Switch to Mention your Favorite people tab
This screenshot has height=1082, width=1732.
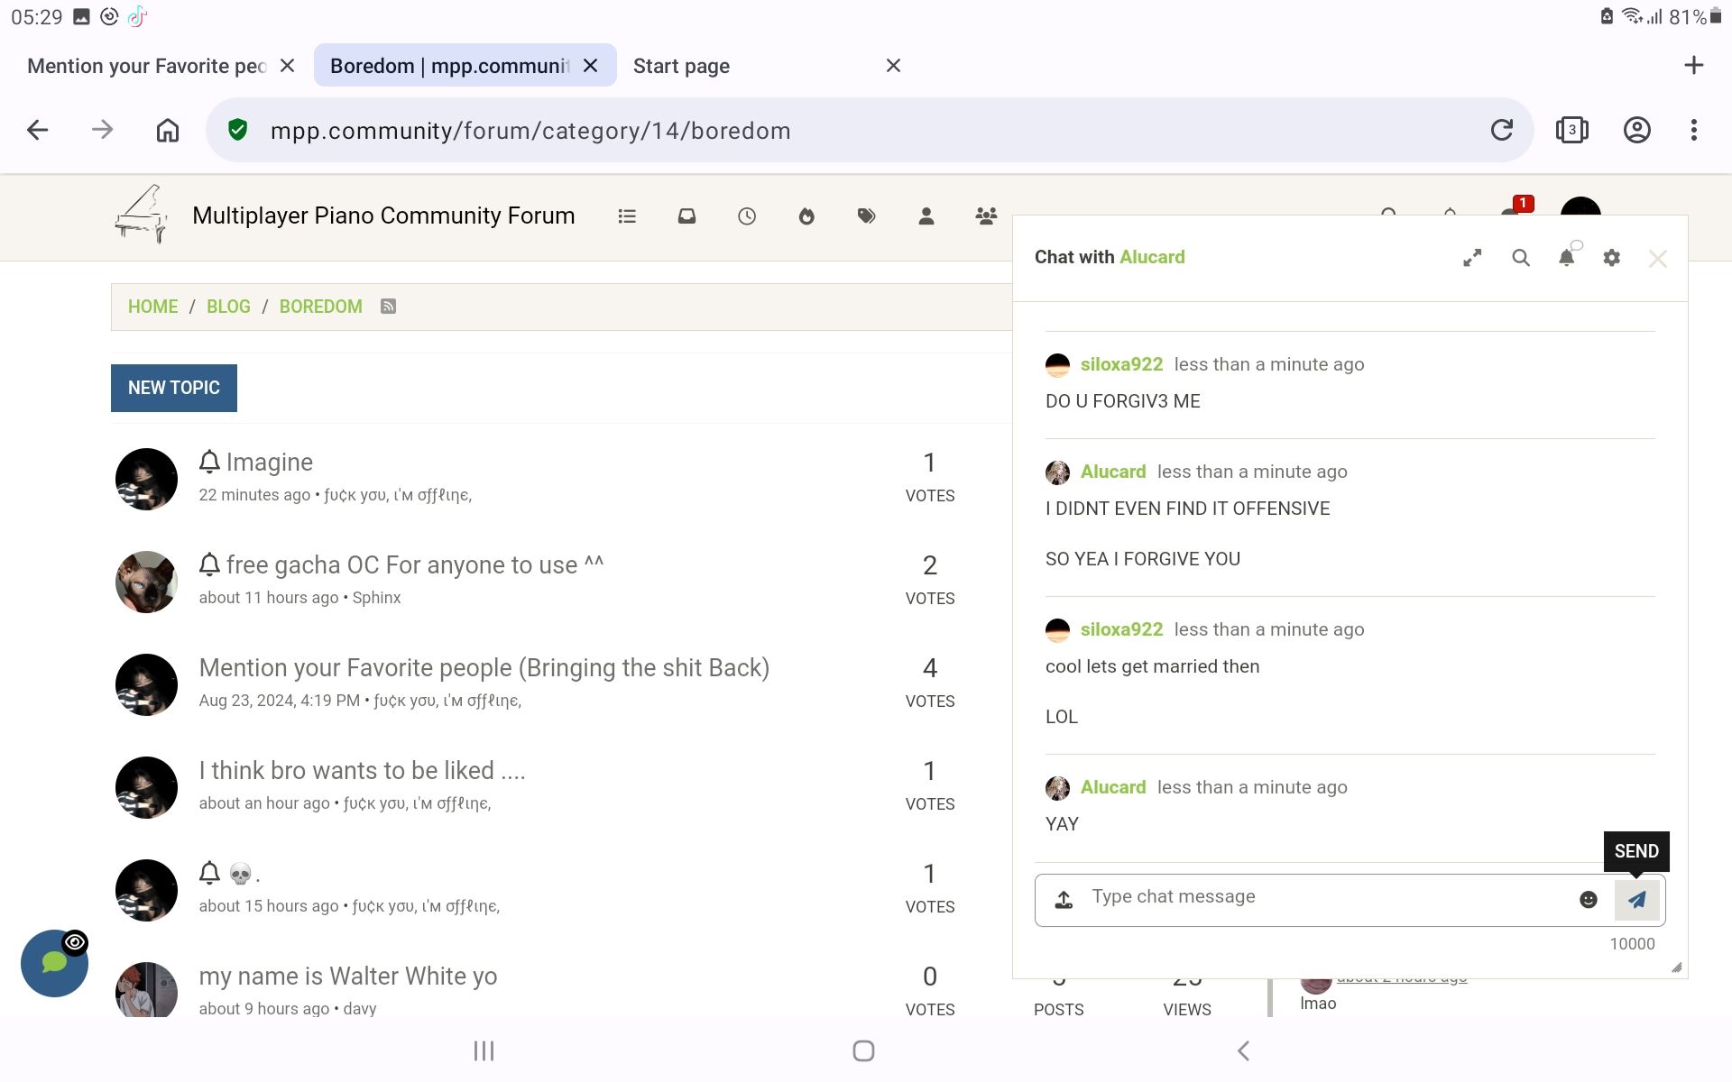click(146, 66)
